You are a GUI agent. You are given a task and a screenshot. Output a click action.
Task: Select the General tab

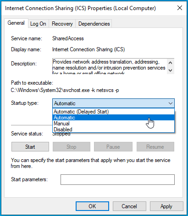(16, 23)
